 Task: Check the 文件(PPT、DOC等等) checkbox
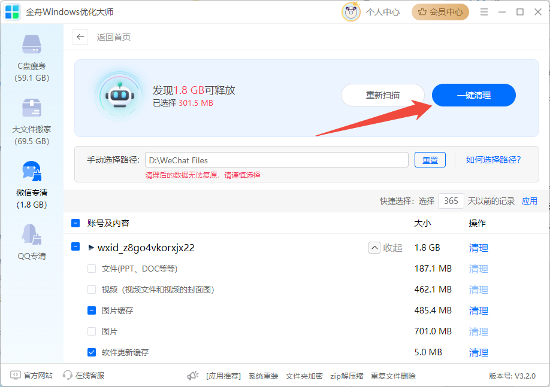click(92, 269)
